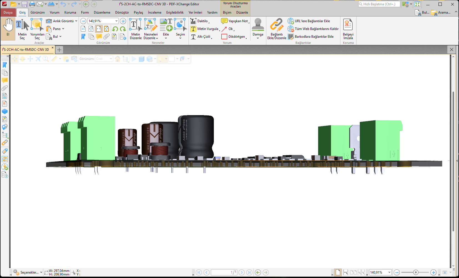The width and height of the screenshot is (459, 278).
Task: Open the Görünüm ribbon tab
Action: (37, 12)
